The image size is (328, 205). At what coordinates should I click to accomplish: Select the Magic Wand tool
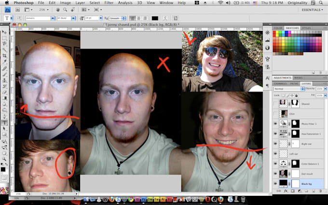(4, 50)
